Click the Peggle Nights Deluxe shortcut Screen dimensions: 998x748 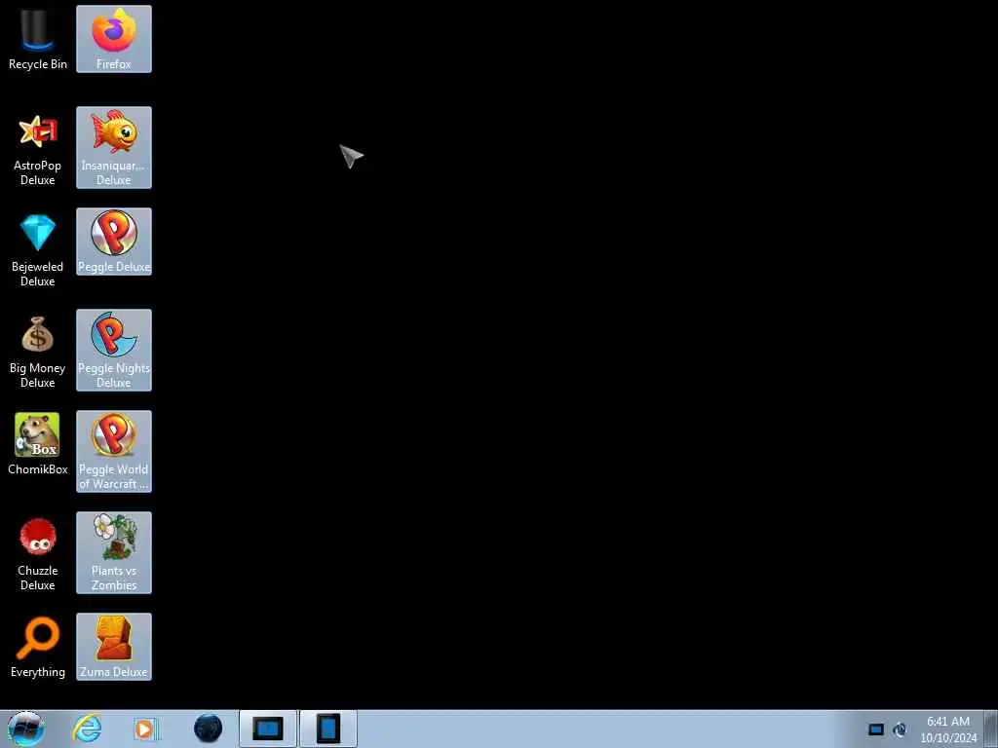click(114, 350)
